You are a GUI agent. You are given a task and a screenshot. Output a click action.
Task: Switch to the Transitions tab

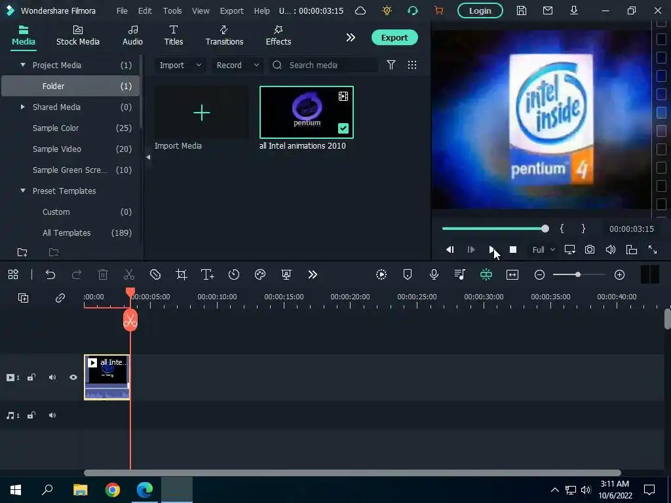pos(224,36)
